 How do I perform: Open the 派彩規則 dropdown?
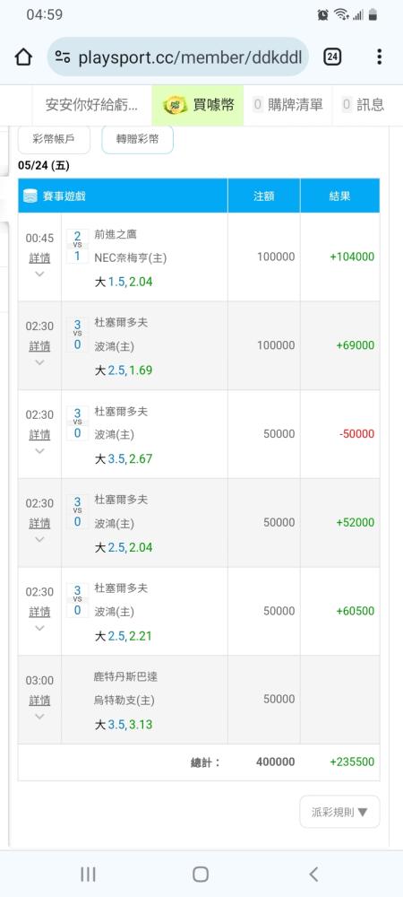pos(339,811)
